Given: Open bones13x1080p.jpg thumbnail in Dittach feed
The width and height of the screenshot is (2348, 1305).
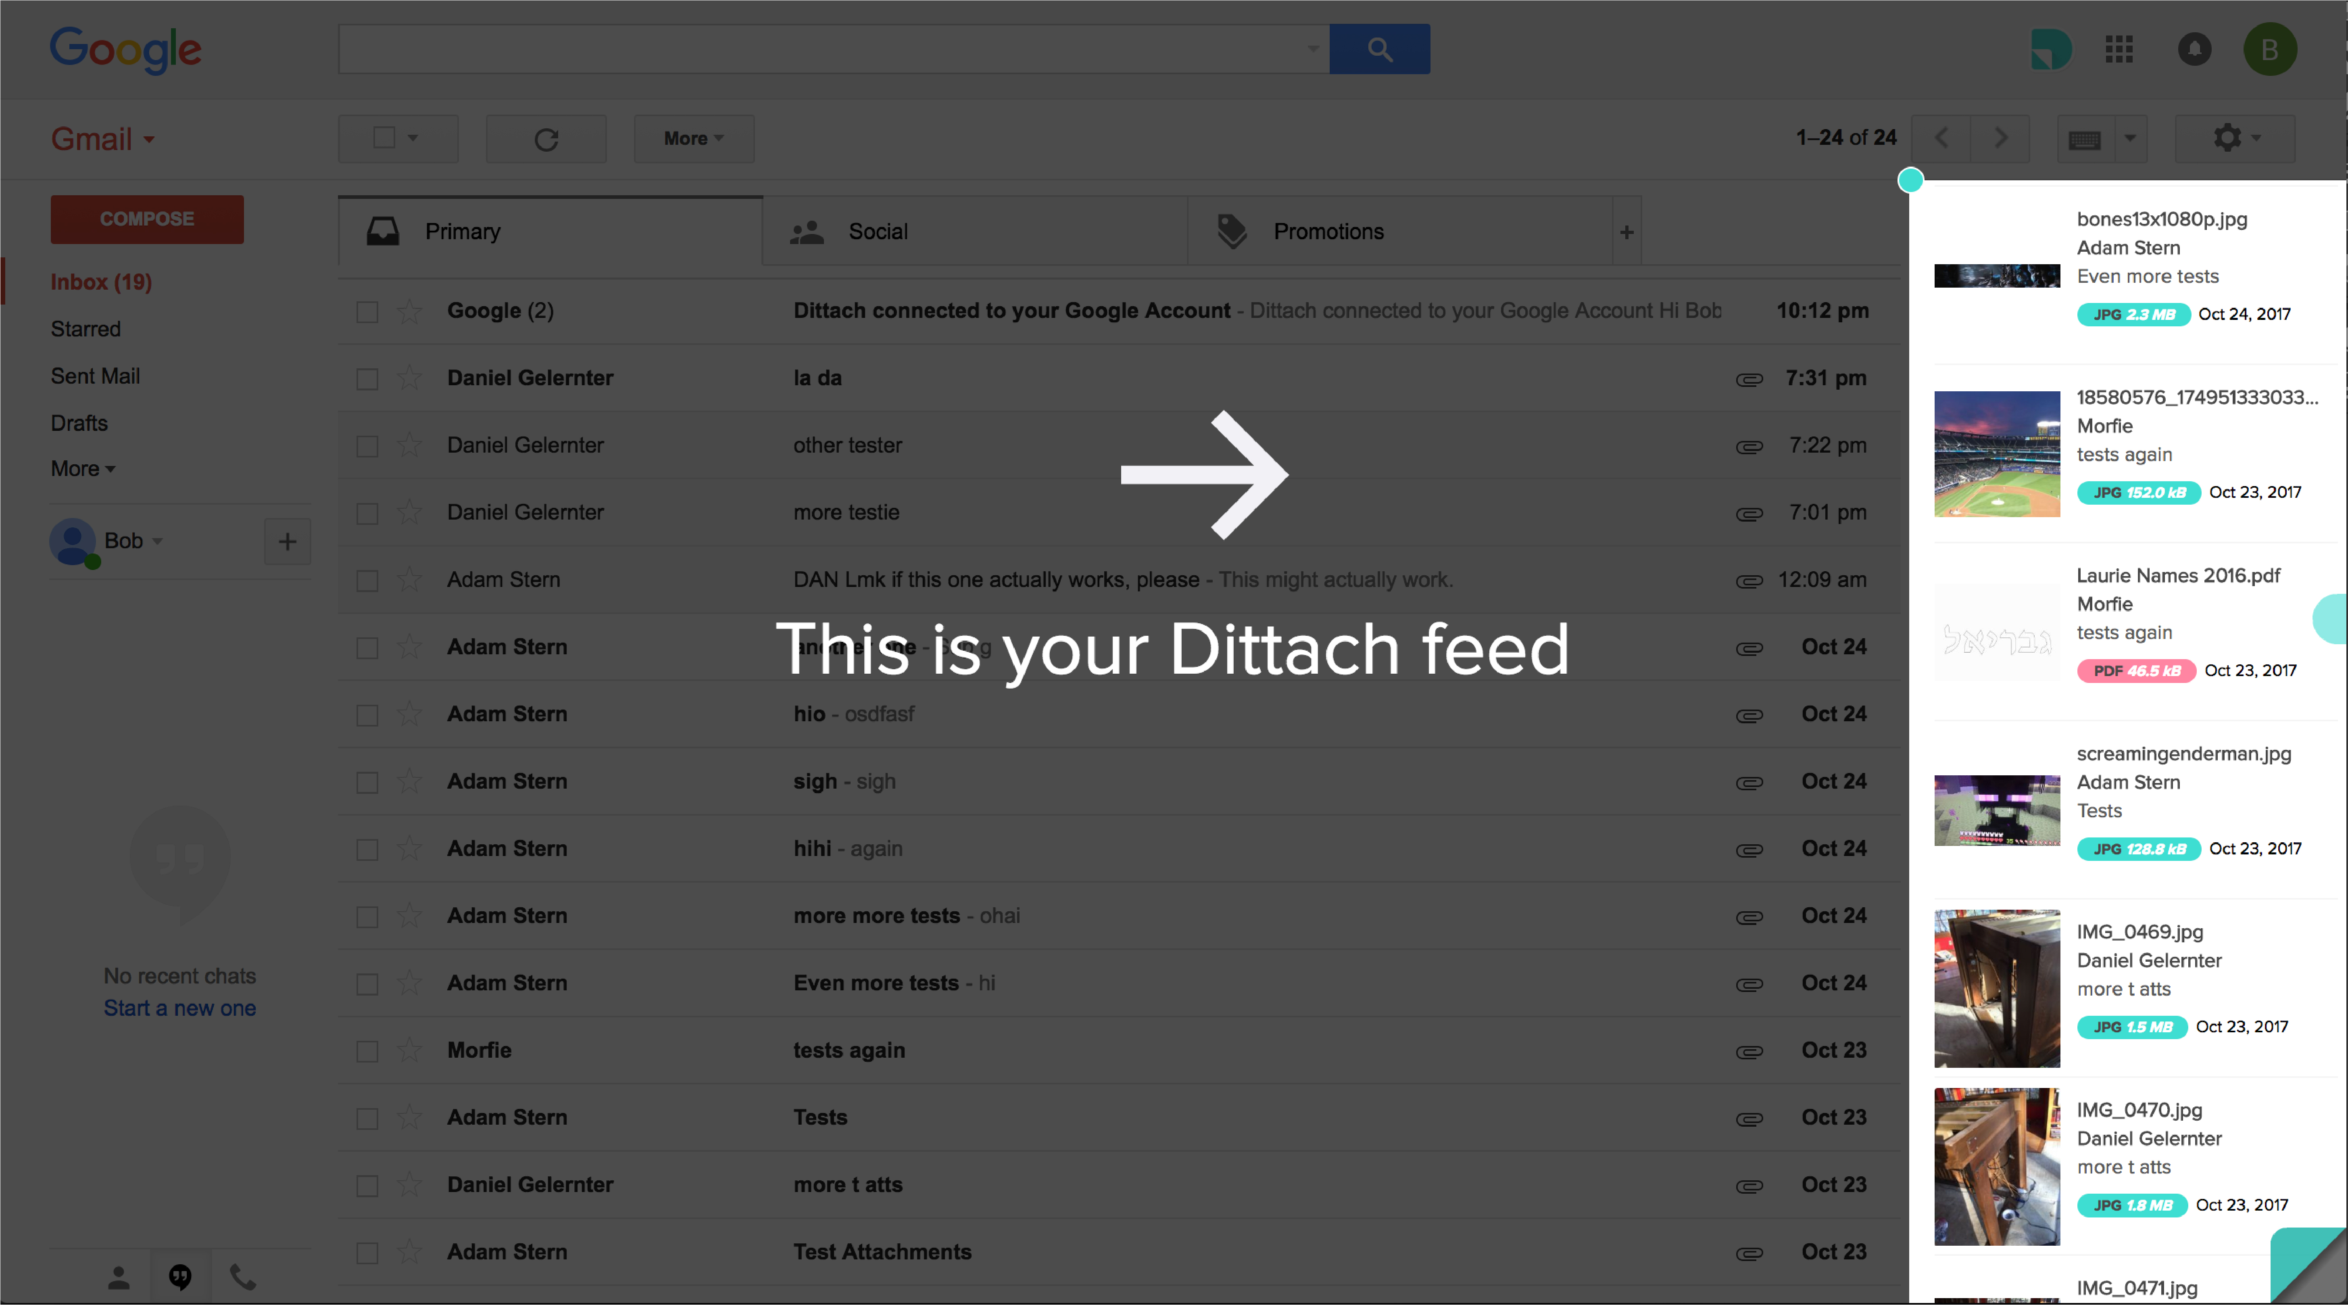Looking at the screenshot, I should coord(1997,276).
